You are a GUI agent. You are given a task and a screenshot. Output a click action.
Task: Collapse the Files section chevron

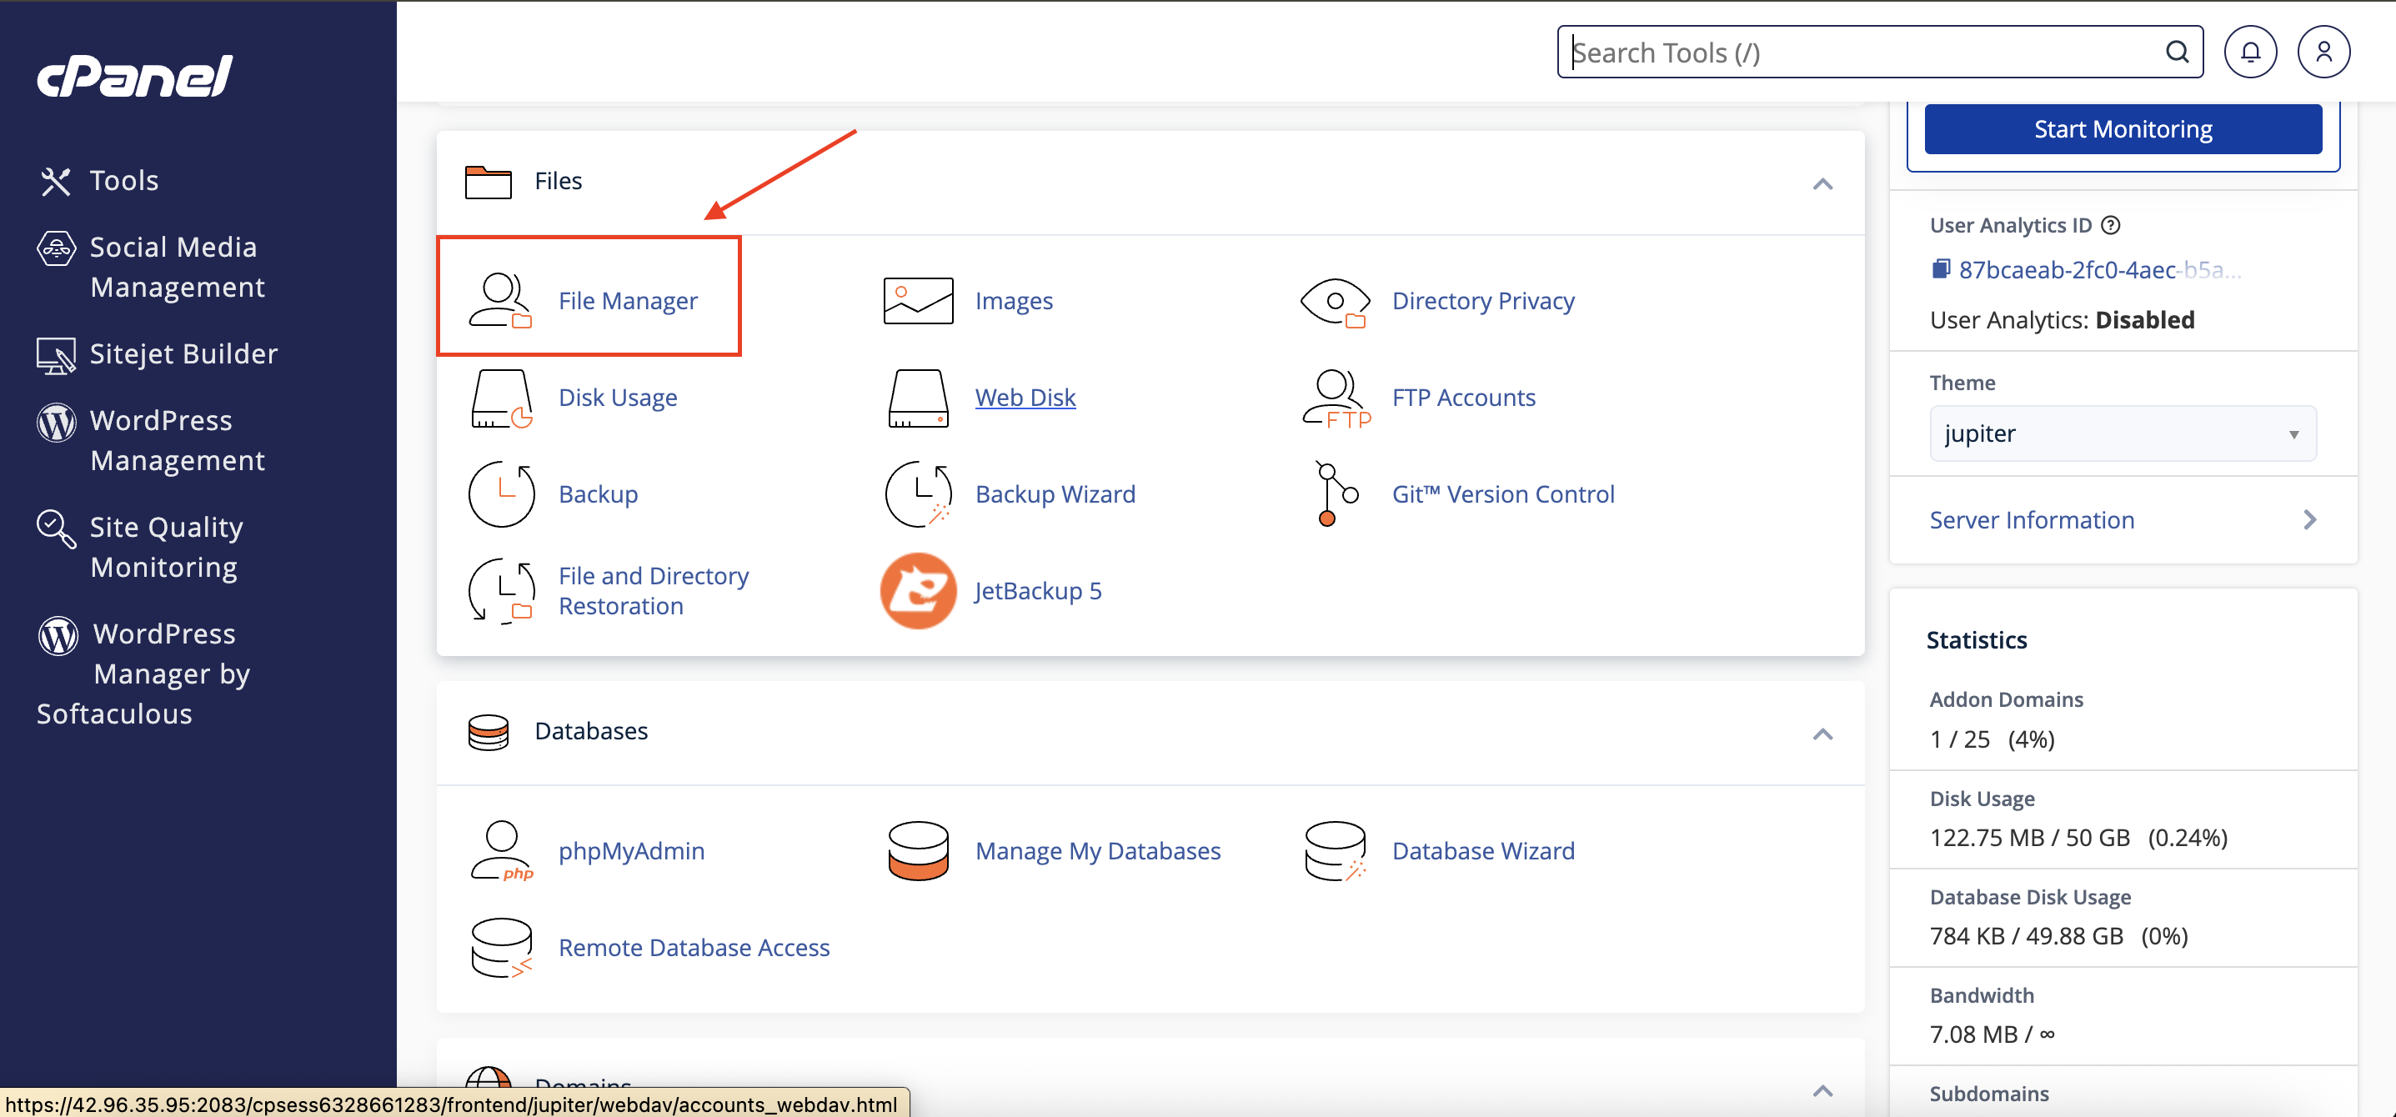1822,183
